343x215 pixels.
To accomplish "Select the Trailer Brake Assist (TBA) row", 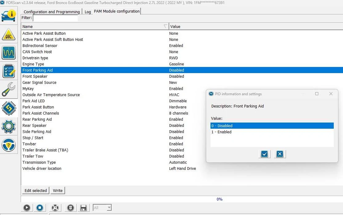I will coord(113,150).
